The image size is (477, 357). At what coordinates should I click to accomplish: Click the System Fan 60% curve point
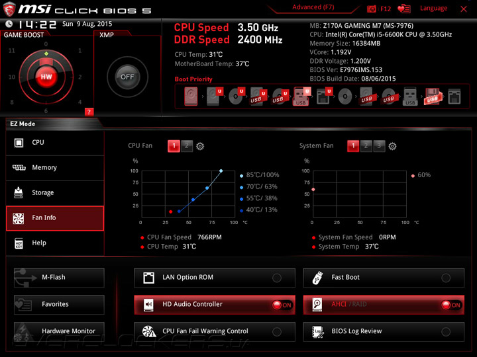[x=313, y=190]
